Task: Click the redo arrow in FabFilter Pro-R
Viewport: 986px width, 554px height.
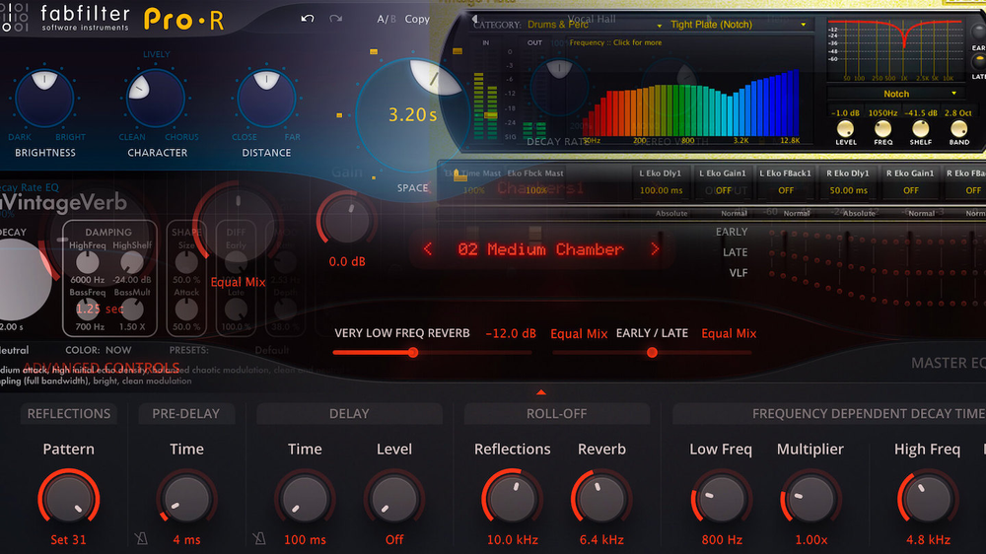Action: (x=336, y=19)
